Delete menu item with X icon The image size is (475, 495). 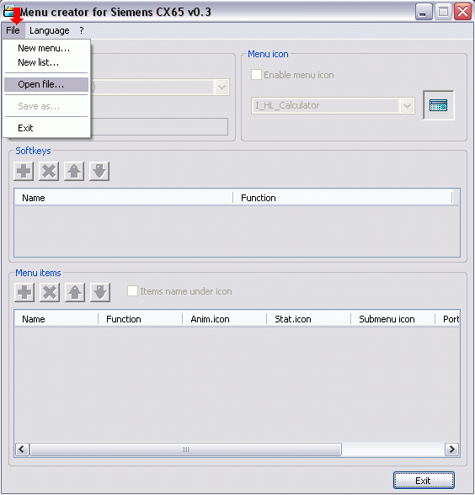point(50,292)
